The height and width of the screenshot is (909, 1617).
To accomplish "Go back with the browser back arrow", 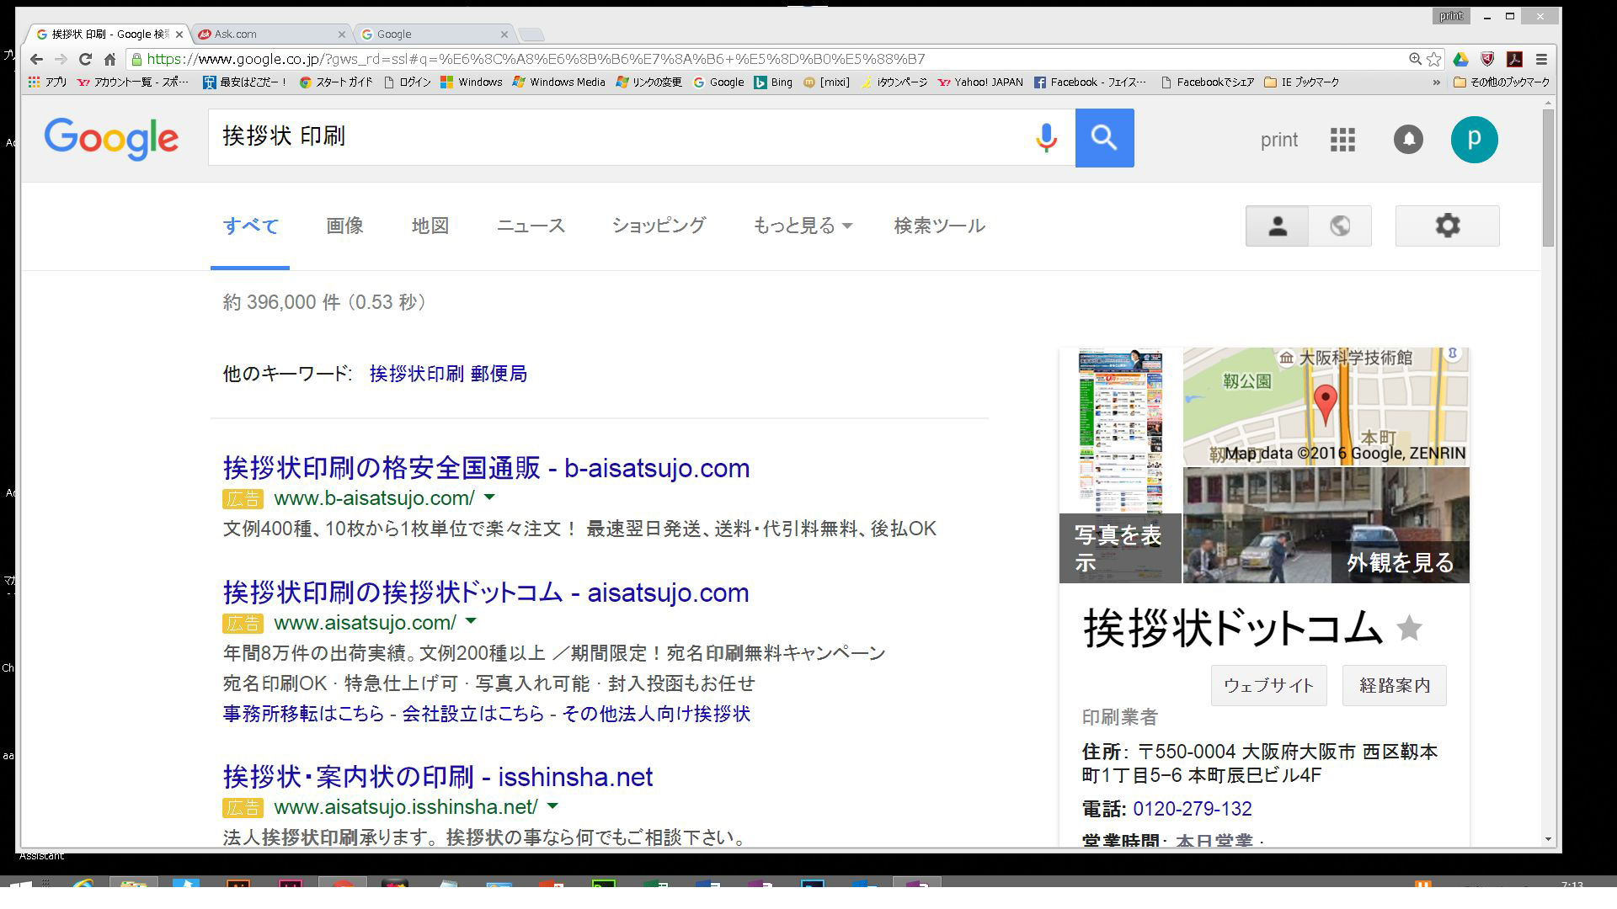I will point(36,59).
